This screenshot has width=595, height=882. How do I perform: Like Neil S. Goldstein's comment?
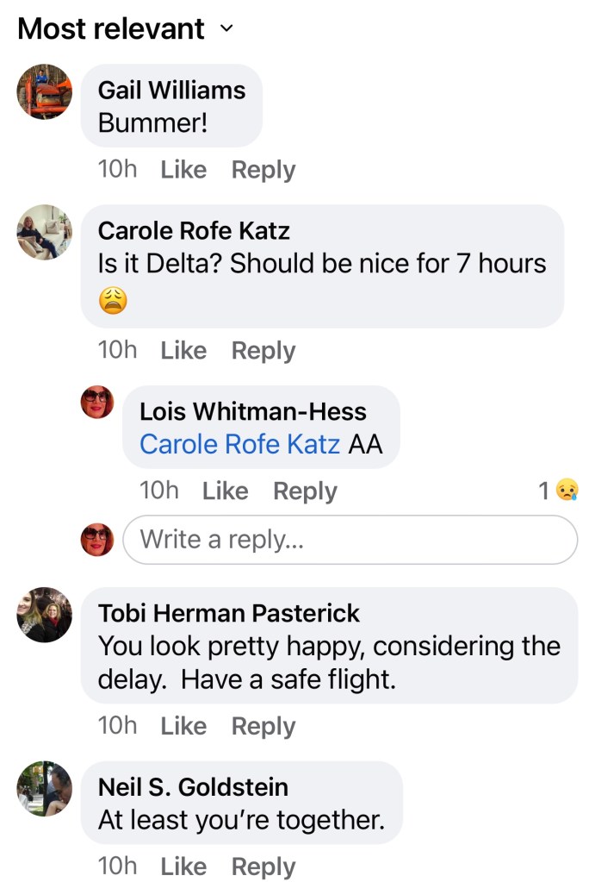point(183,866)
